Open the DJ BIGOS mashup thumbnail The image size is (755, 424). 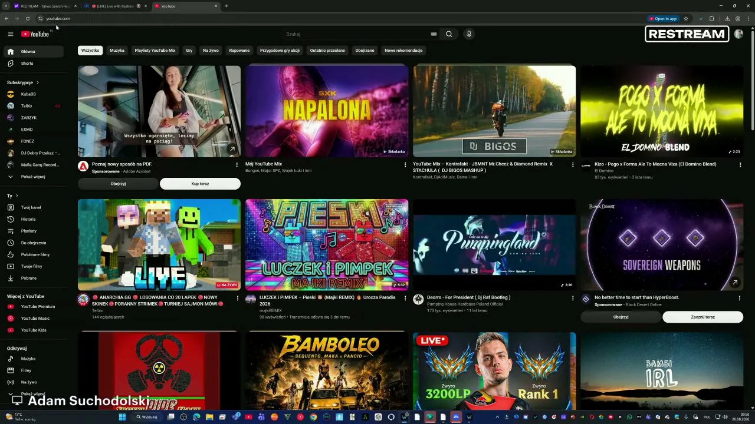pyautogui.click(x=494, y=111)
